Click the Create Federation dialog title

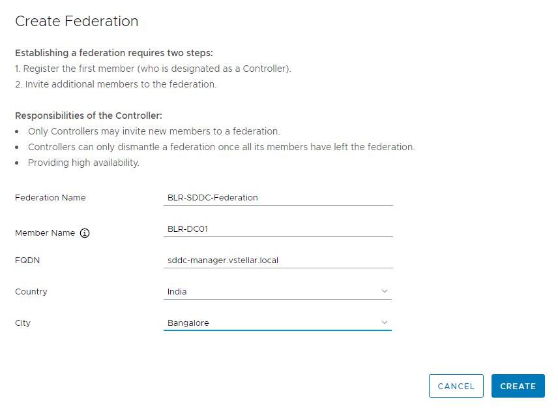(x=77, y=21)
